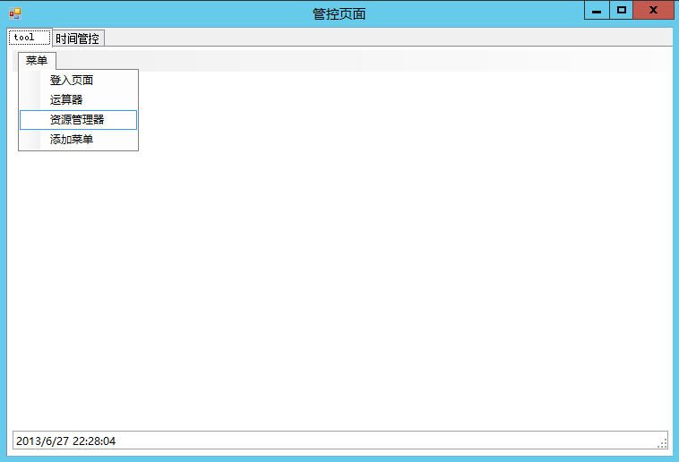Screen dimensions: 679x462
Task: Switch to the 时间管控 tab
Action: (78, 38)
